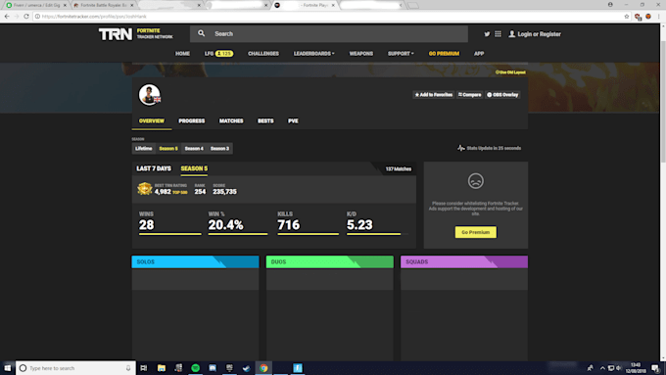Click the search magnifier icon
The image size is (666, 375).
point(202,33)
